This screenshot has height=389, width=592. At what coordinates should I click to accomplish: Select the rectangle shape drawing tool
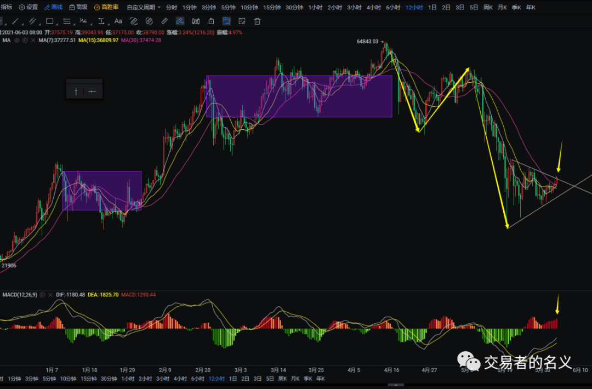click(x=49, y=21)
